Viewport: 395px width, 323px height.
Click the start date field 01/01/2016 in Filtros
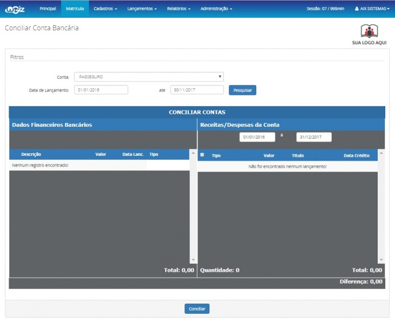tap(101, 90)
